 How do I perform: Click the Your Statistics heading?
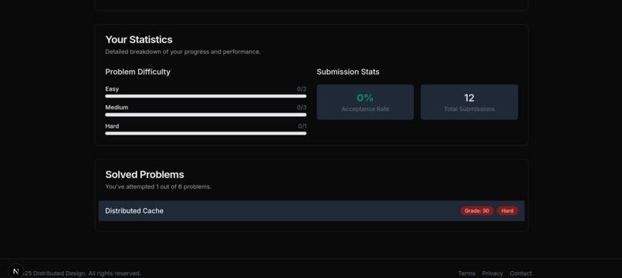click(139, 39)
